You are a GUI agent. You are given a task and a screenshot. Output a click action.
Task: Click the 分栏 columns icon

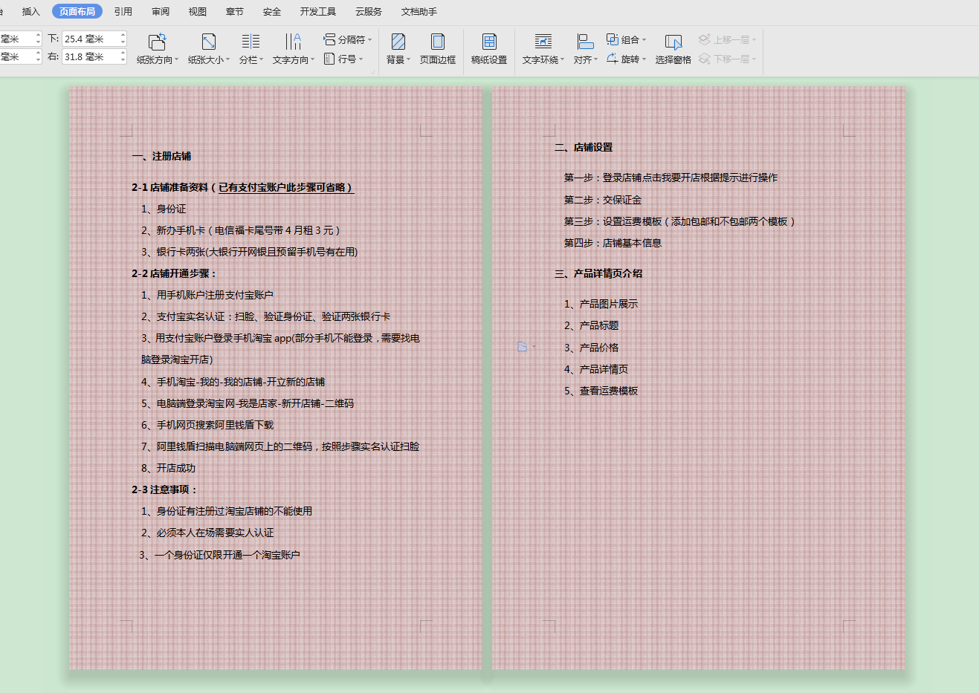251,42
